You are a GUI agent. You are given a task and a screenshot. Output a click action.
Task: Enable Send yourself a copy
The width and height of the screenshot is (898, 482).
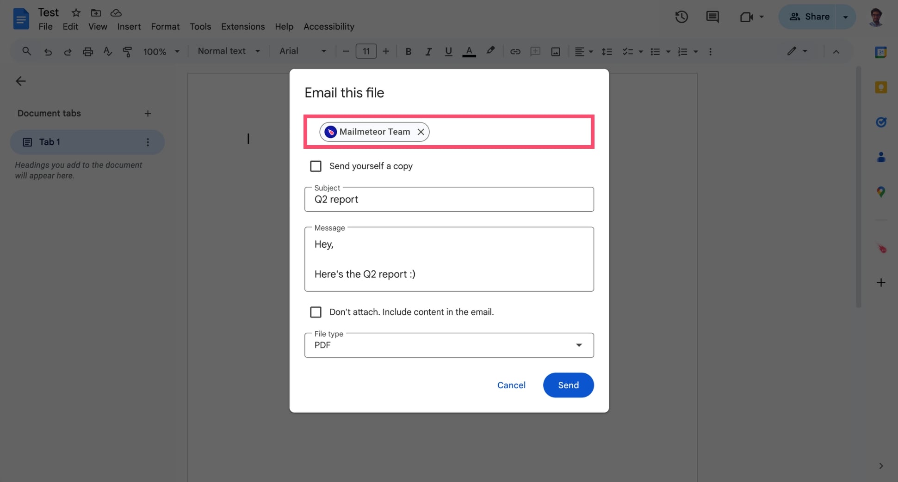[316, 166]
